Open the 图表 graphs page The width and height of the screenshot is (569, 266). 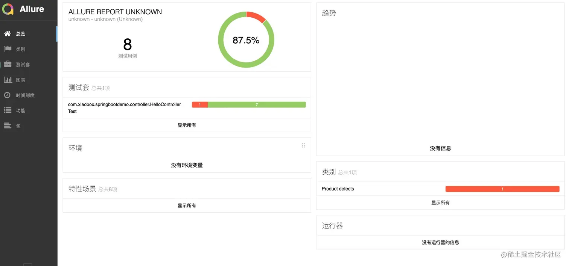coord(29,80)
